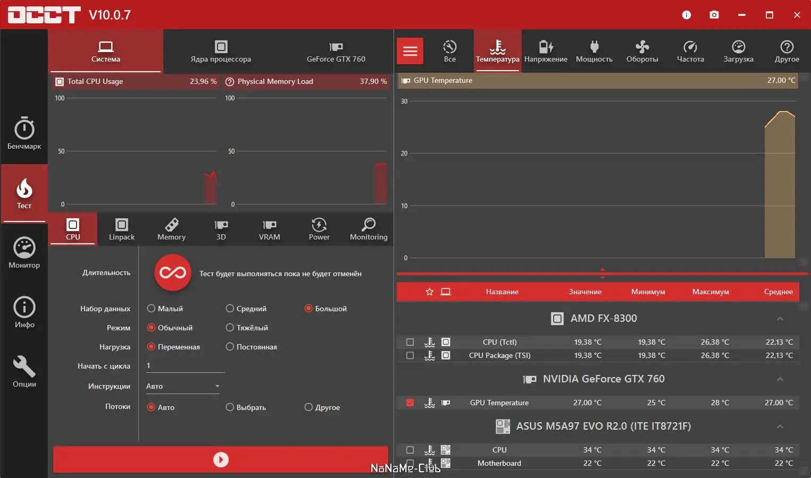Switch to GeForce GTX 760 tab

336,51
